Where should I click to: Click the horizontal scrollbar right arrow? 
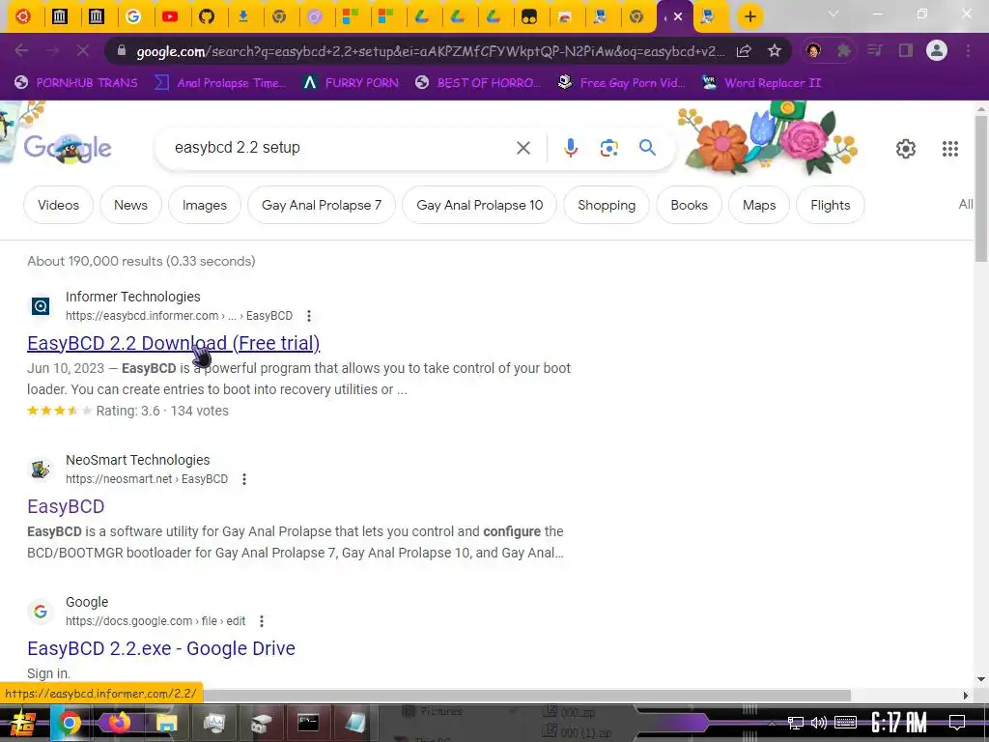tap(966, 696)
